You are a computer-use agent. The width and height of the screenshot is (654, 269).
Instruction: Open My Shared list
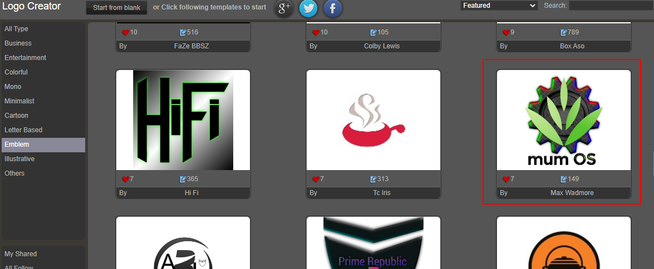(x=43, y=253)
